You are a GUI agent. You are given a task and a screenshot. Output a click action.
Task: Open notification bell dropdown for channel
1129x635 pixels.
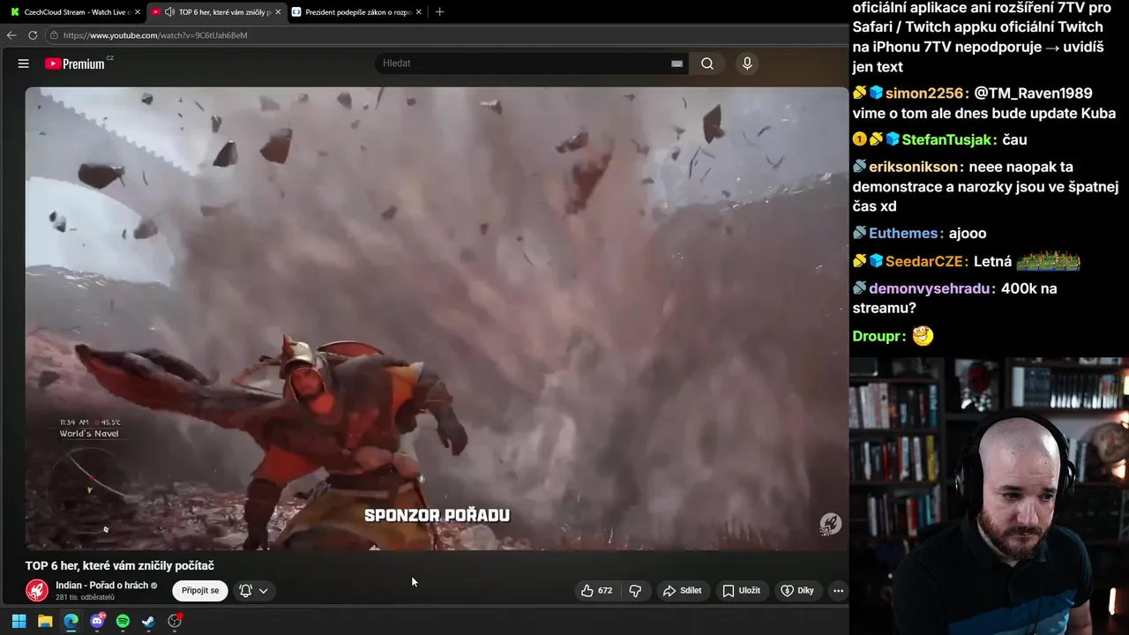tap(254, 591)
